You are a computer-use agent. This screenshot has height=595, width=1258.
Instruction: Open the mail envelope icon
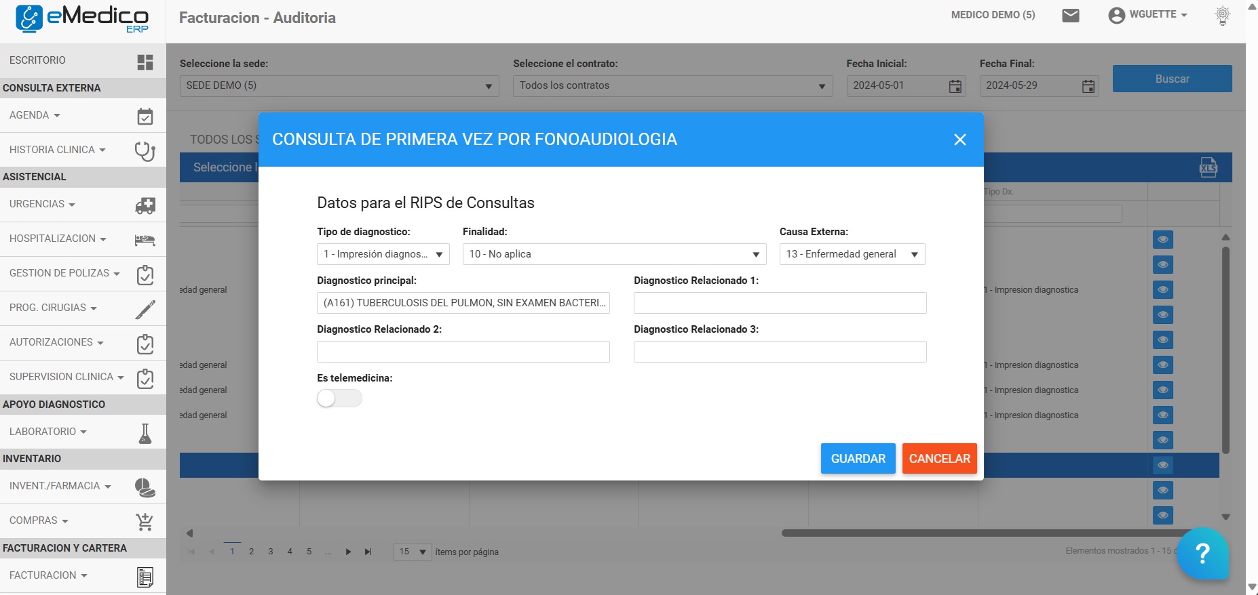[1071, 16]
